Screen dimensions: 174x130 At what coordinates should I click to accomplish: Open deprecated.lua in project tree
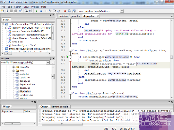coord(27,84)
